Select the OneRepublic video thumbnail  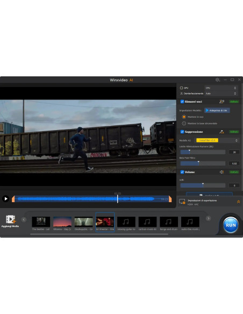[84, 222]
